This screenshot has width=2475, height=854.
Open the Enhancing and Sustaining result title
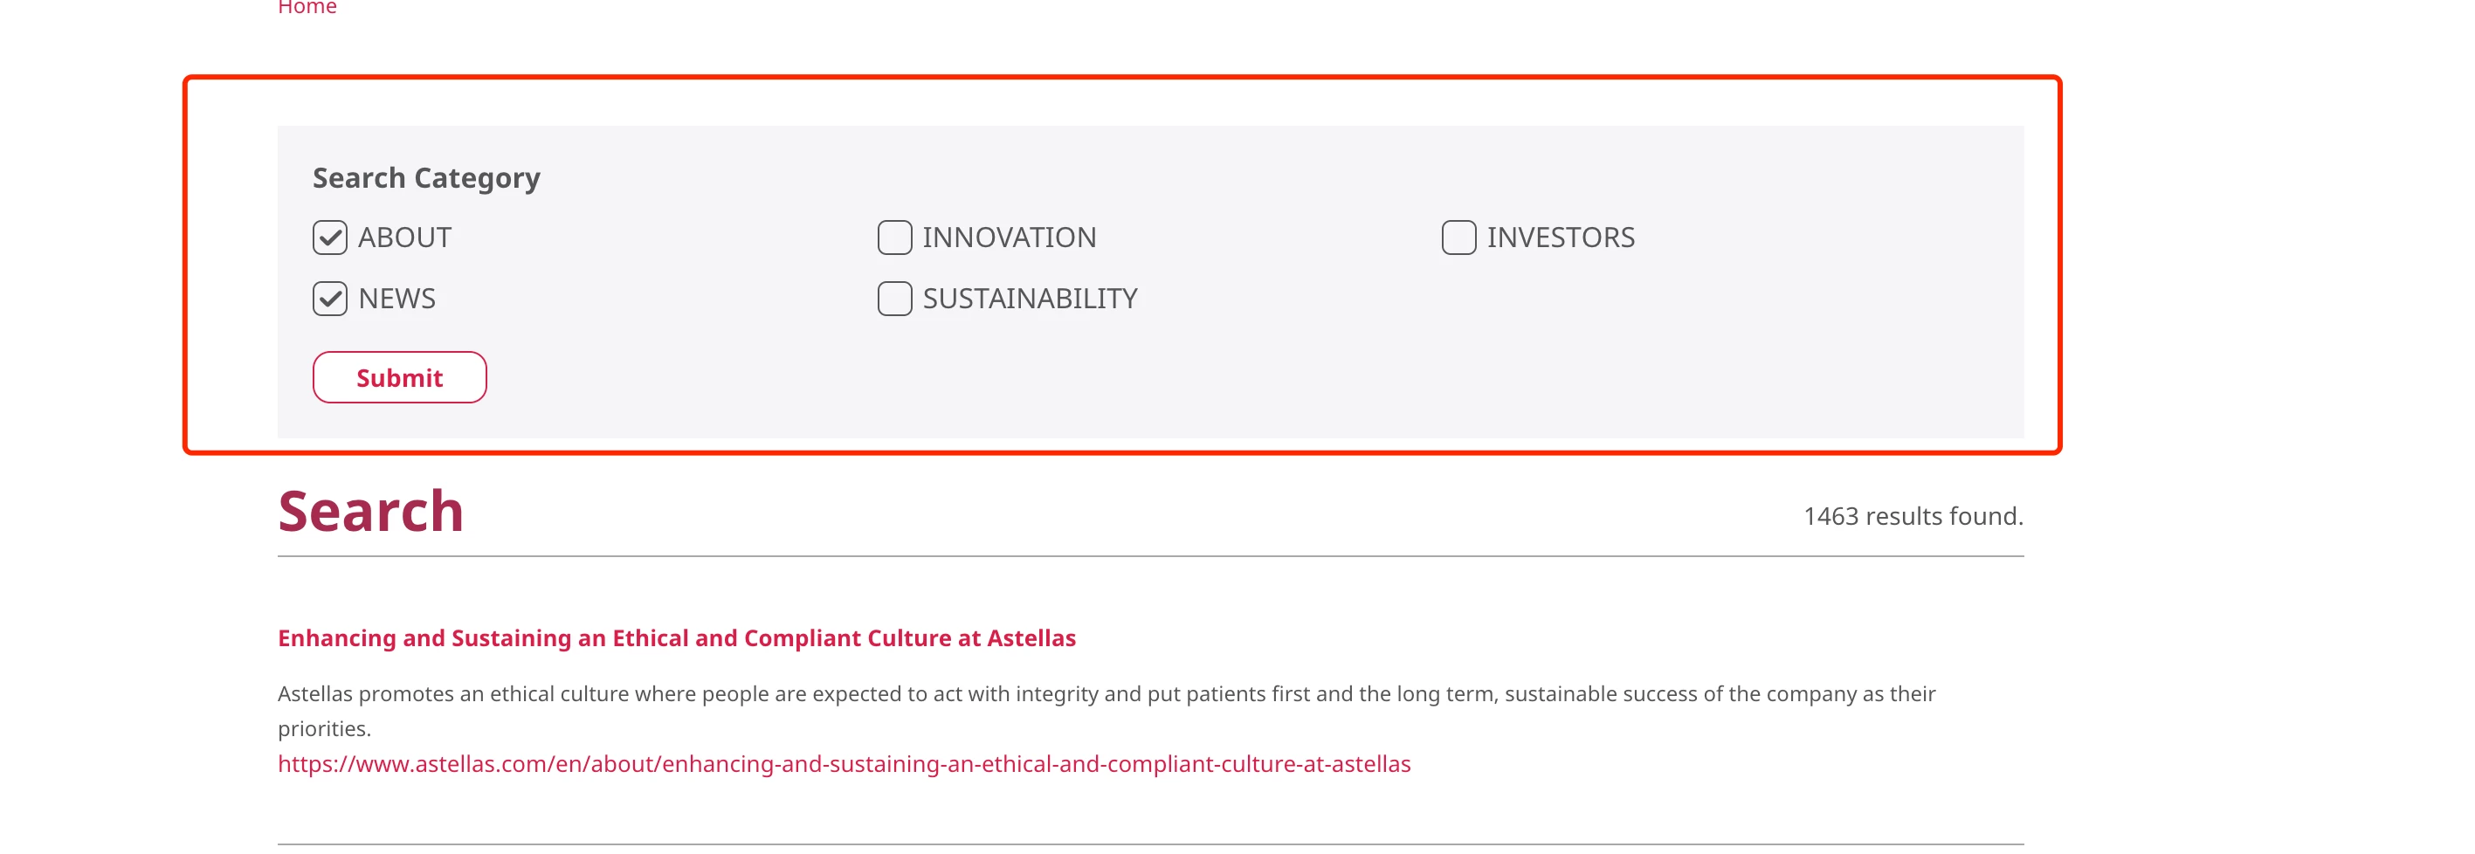[x=677, y=637]
